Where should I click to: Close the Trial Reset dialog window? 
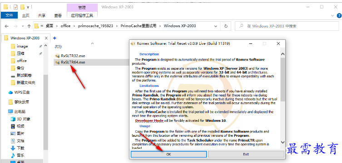coord(278,43)
